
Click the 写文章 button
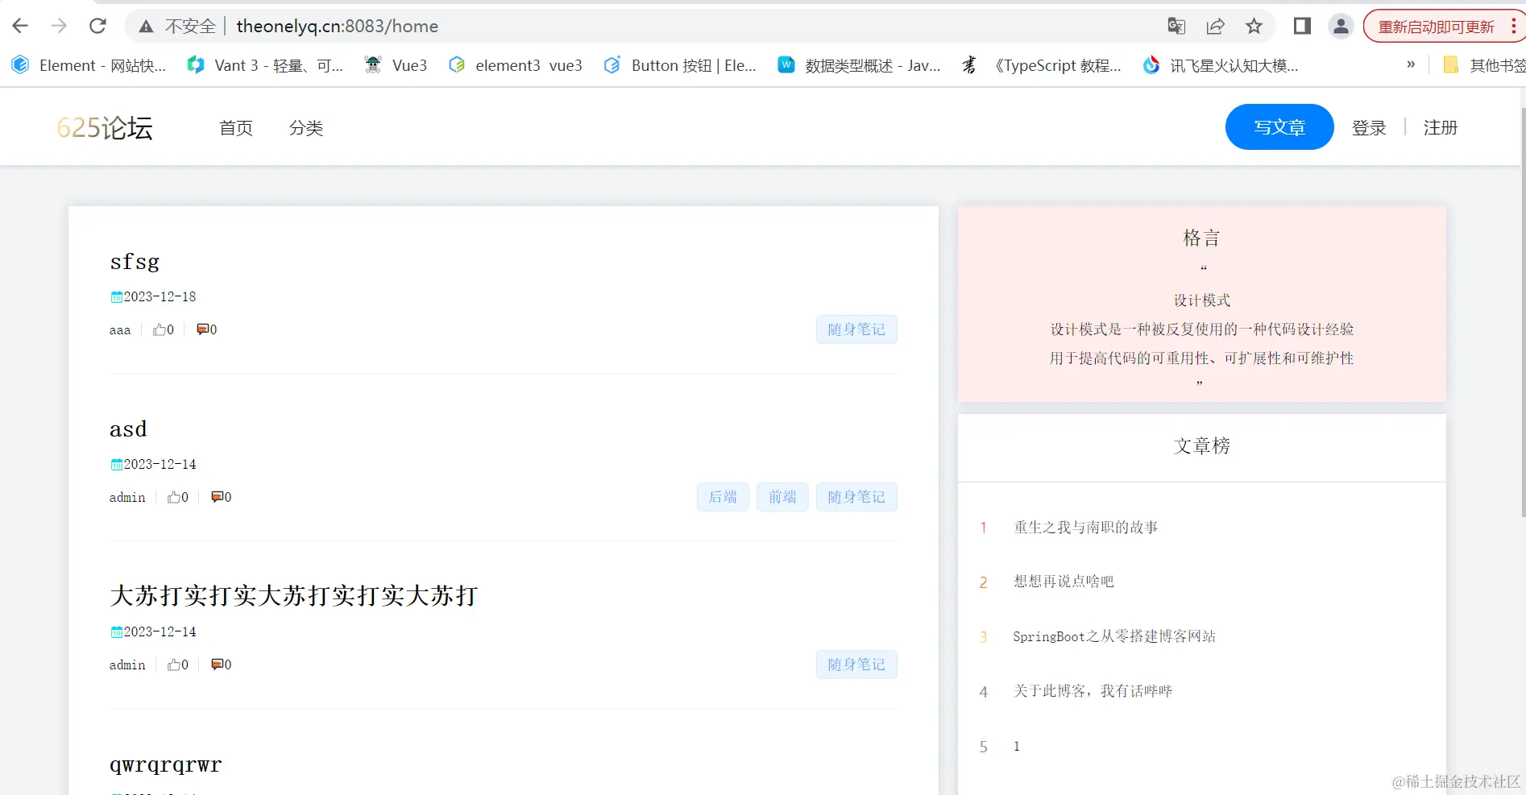pos(1279,126)
